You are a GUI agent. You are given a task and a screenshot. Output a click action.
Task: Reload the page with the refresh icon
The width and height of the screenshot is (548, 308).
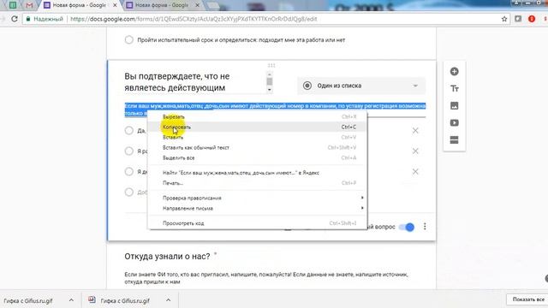pyautogui.click(x=15, y=19)
